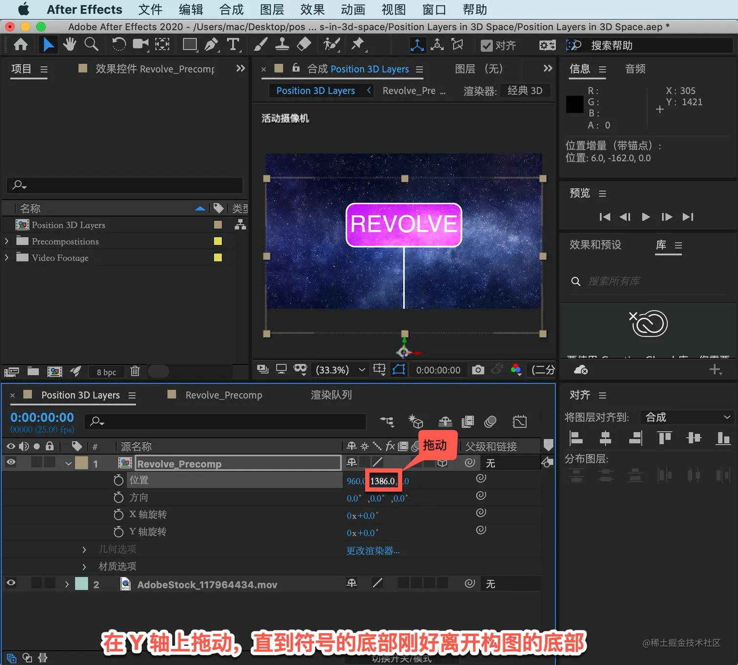738x665 pixels.
Task: Open the 文件 menu
Action: tap(150, 10)
